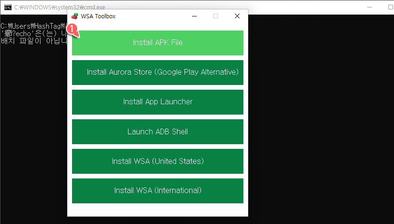Image resolution: width=394 pixels, height=224 pixels.
Task: Select Install WSA (United States)
Action: click(158, 161)
